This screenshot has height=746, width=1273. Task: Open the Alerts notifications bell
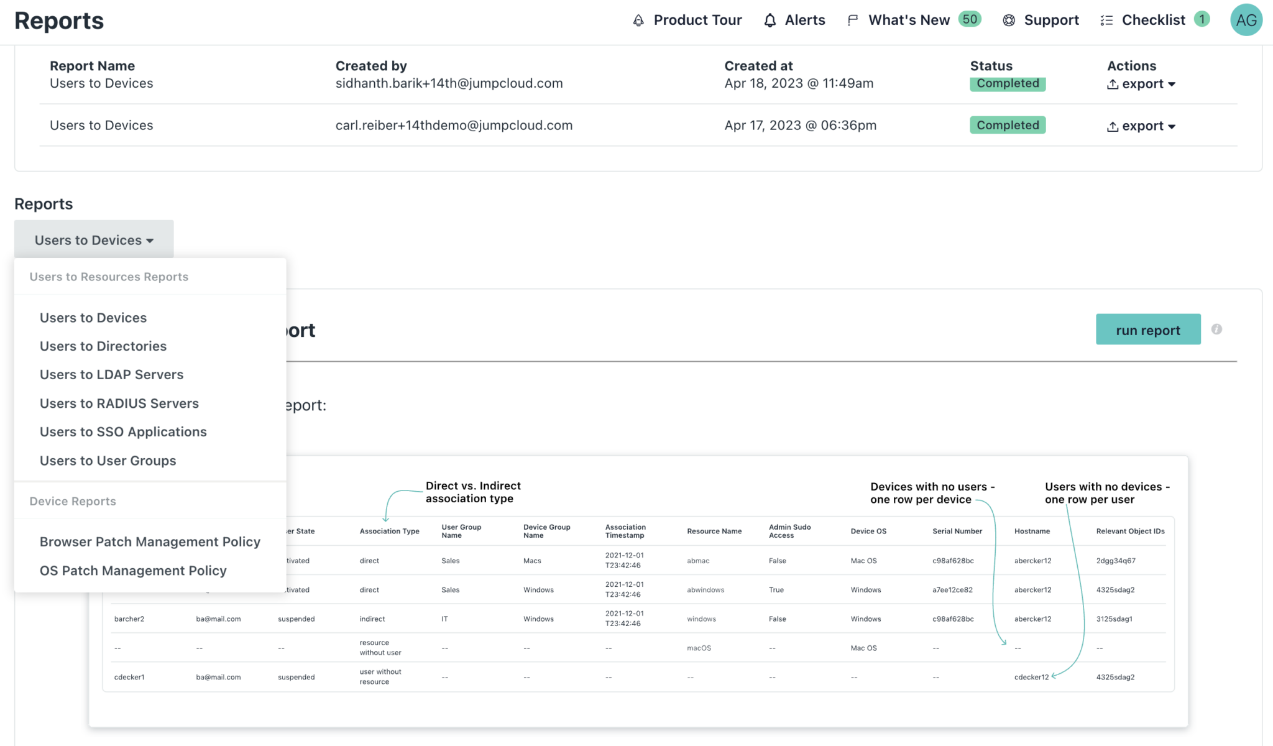(770, 20)
